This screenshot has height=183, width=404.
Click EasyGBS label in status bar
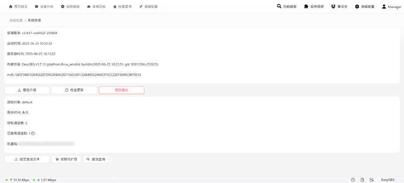pyautogui.click(x=388, y=180)
